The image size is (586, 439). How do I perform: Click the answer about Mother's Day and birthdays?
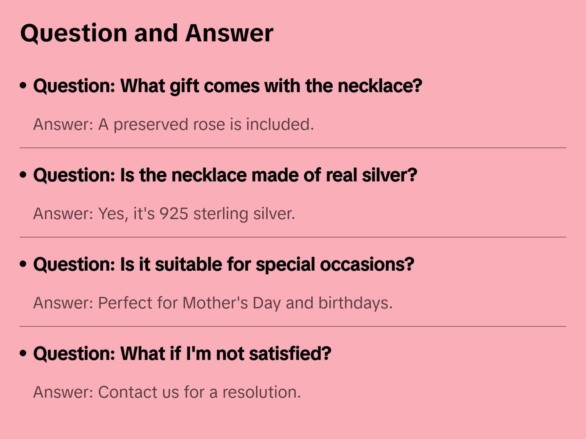click(213, 303)
